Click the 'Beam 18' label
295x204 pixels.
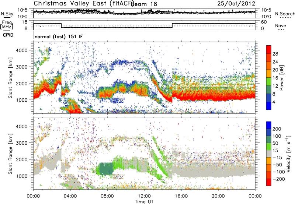tap(144, 4)
